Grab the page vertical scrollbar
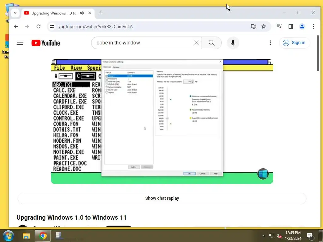Image resolution: width=323 pixels, height=242 pixels. [x=318, y=54]
